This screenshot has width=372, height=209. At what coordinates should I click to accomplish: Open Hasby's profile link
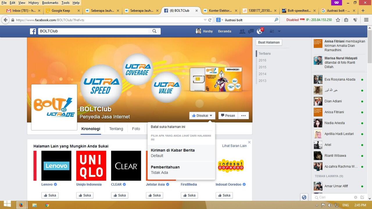pyautogui.click(x=204, y=31)
